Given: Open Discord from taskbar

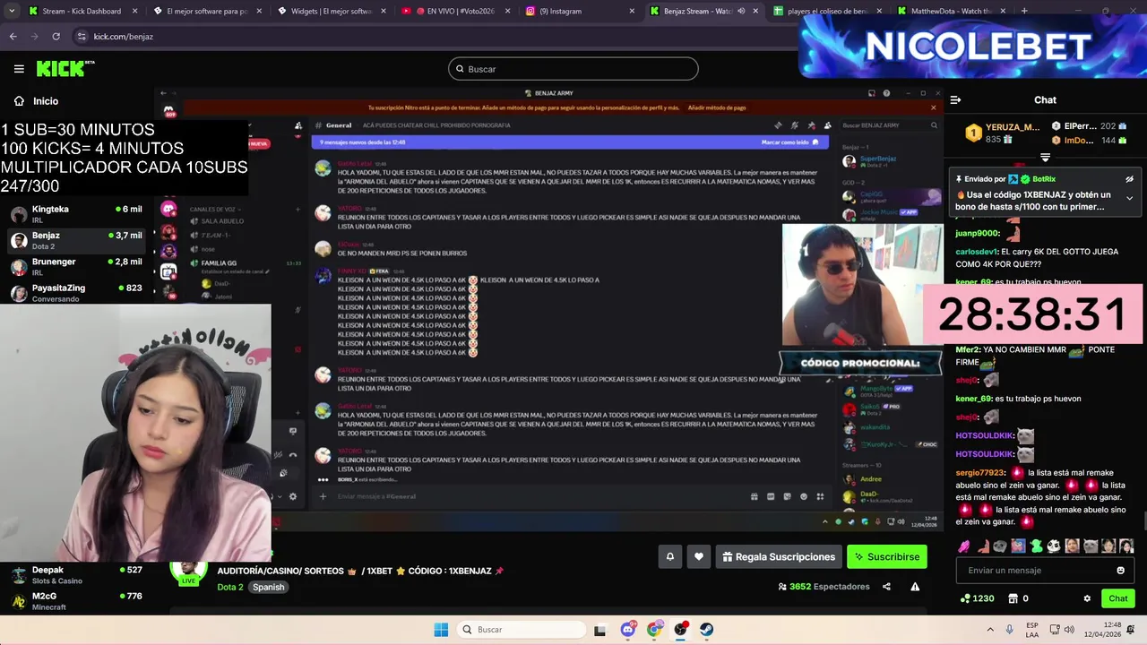Looking at the screenshot, I should (x=628, y=630).
